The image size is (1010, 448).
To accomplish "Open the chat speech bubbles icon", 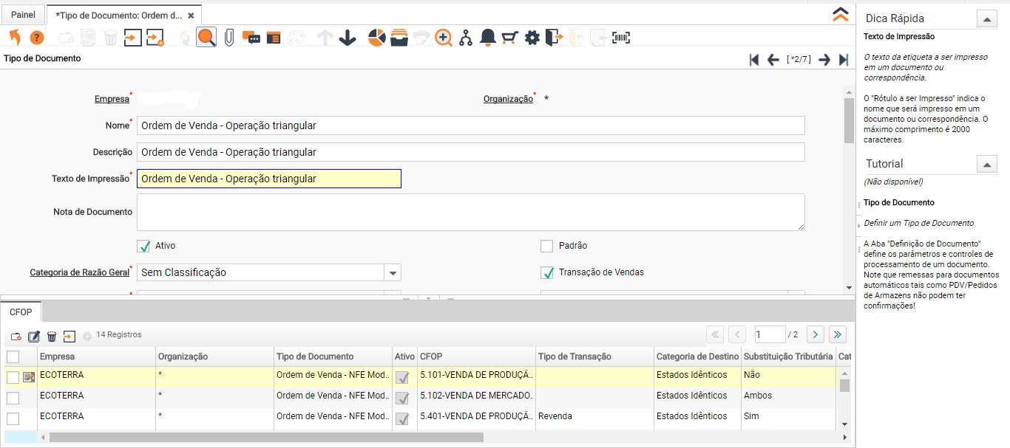I will coord(251,38).
